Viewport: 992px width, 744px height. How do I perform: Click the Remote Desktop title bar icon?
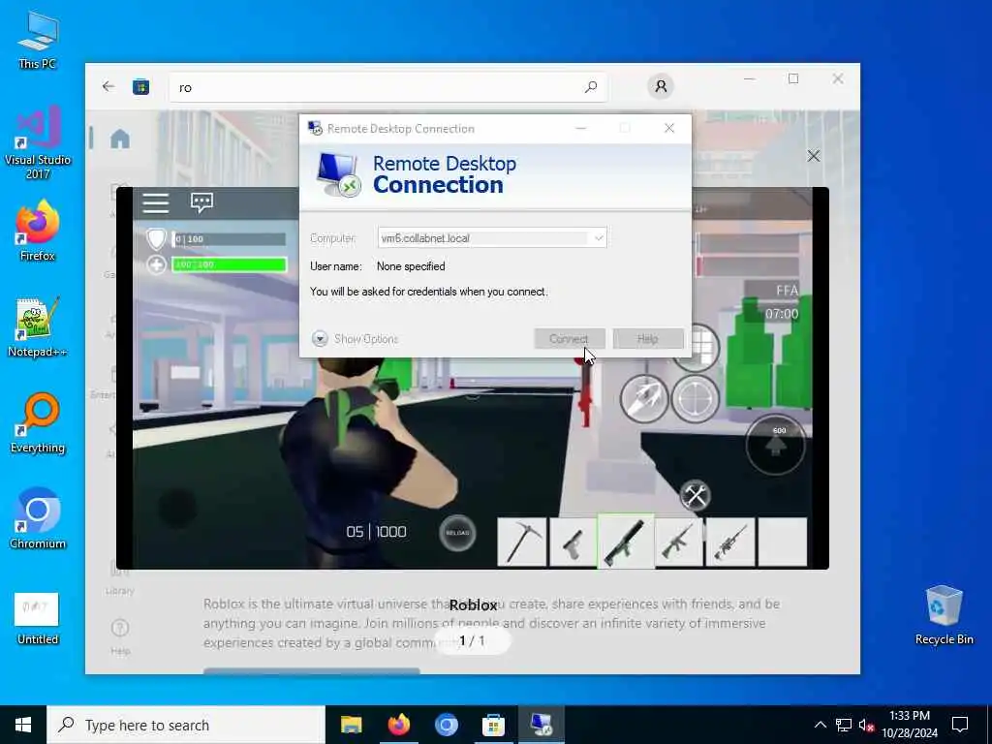click(x=315, y=129)
